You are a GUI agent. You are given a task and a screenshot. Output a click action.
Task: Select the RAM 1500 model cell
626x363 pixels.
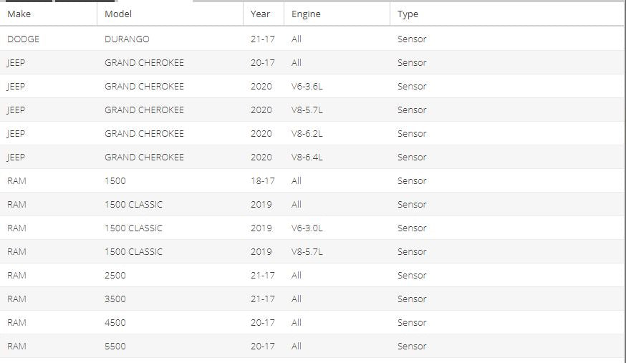coord(115,180)
